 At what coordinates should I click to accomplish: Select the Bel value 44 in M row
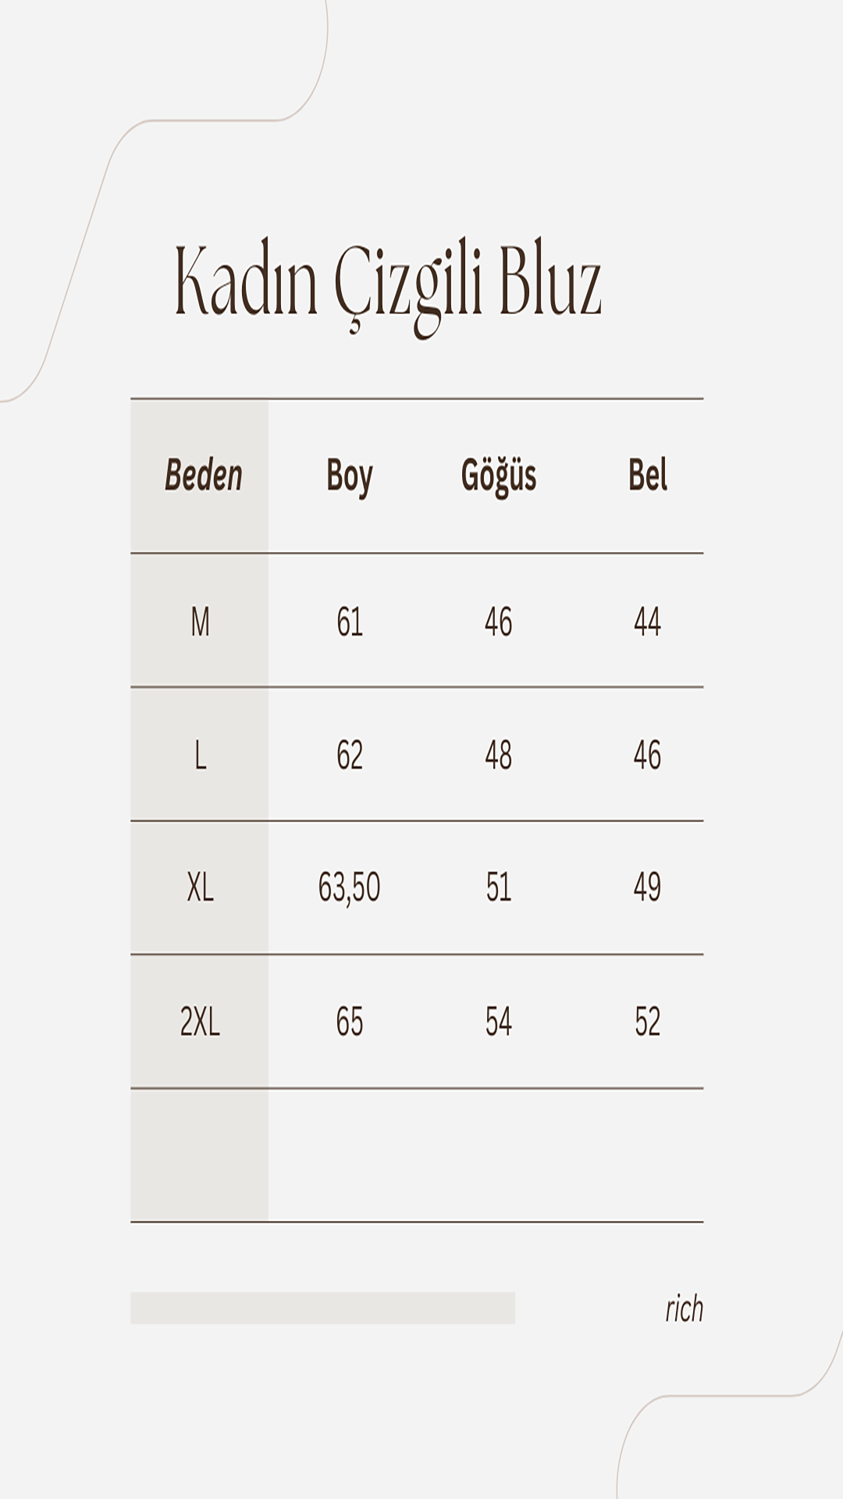[648, 622]
